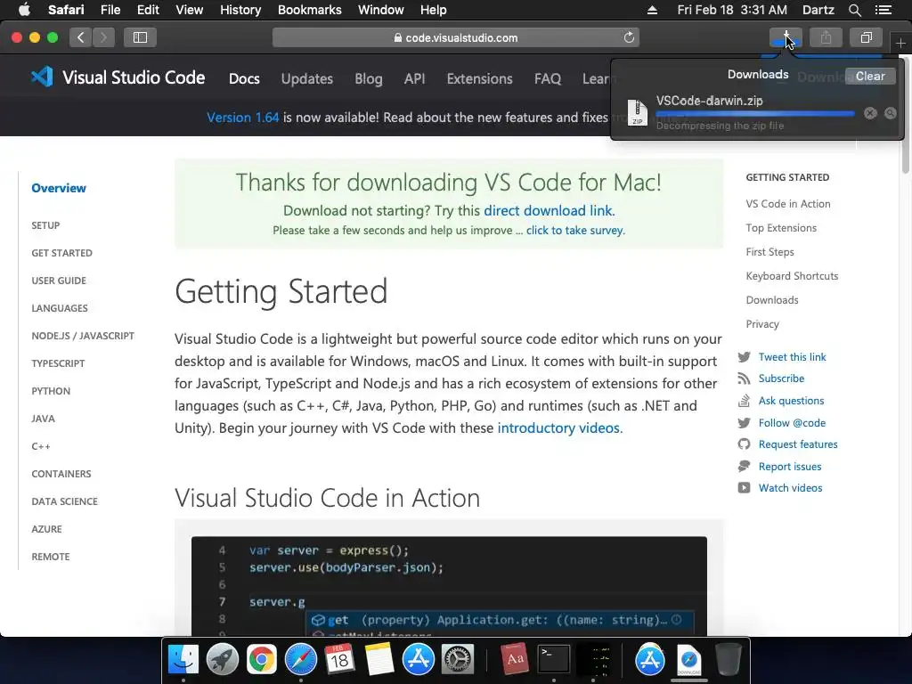Image resolution: width=912 pixels, height=684 pixels.
Task: Open the Docs navigation link
Action: pyautogui.click(x=244, y=78)
